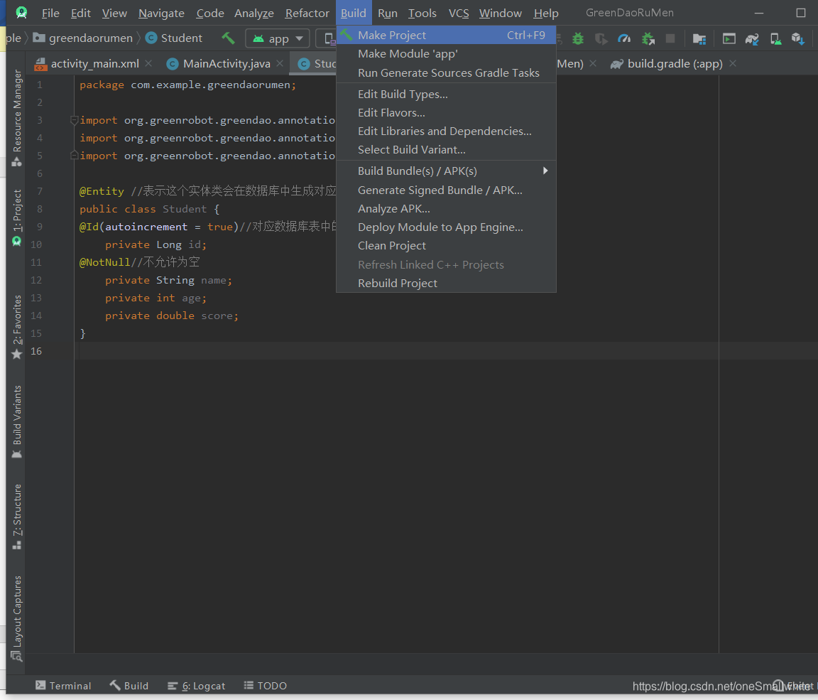This screenshot has height=700, width=818.
Task: Open the Resource Manager side panel
Action: 17,118
